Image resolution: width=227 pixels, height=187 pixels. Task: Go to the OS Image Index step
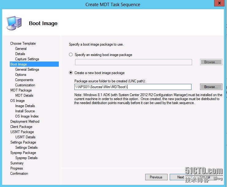(27, 116)
